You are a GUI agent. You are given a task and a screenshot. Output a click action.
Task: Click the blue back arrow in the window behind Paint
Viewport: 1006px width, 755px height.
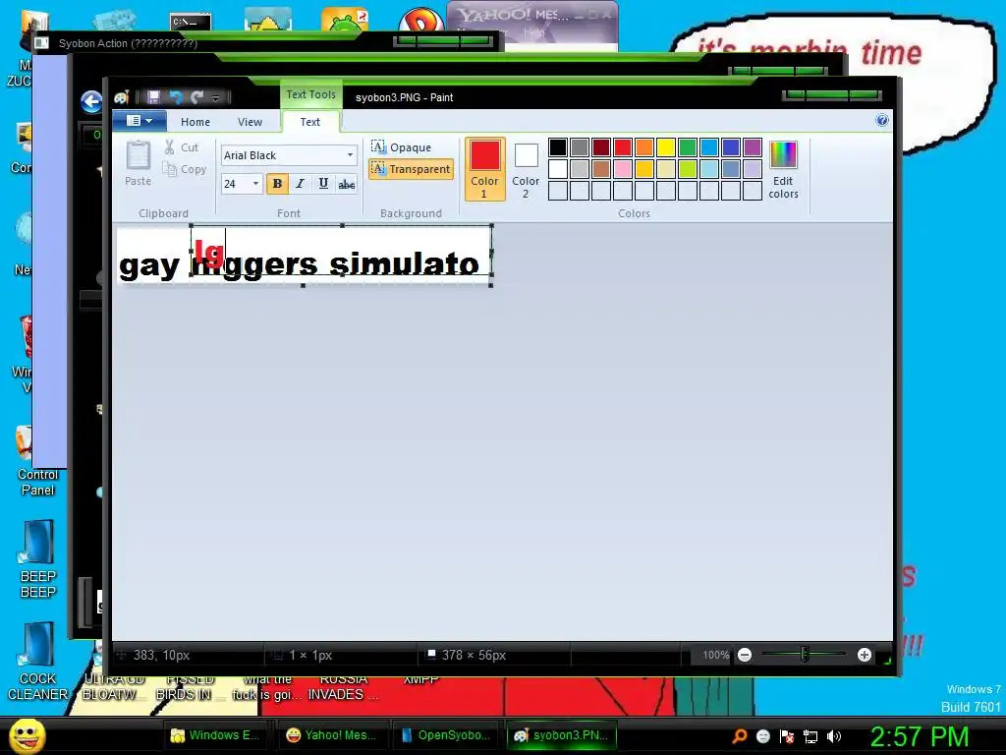91,101
